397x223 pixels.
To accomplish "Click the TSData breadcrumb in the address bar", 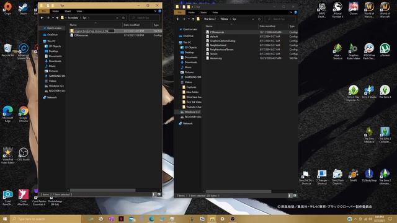I will pos(224,19).
